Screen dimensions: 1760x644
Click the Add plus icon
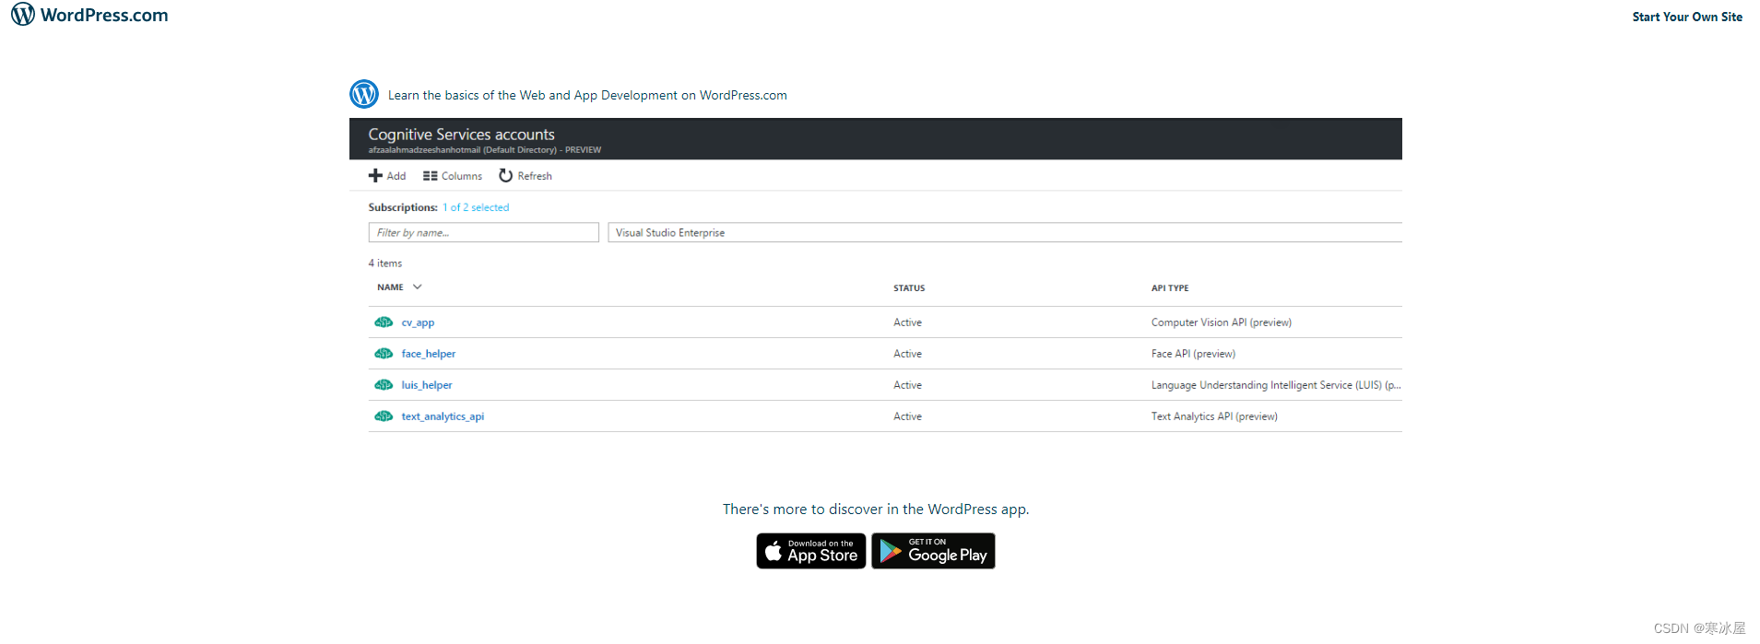tap(375, 175)
